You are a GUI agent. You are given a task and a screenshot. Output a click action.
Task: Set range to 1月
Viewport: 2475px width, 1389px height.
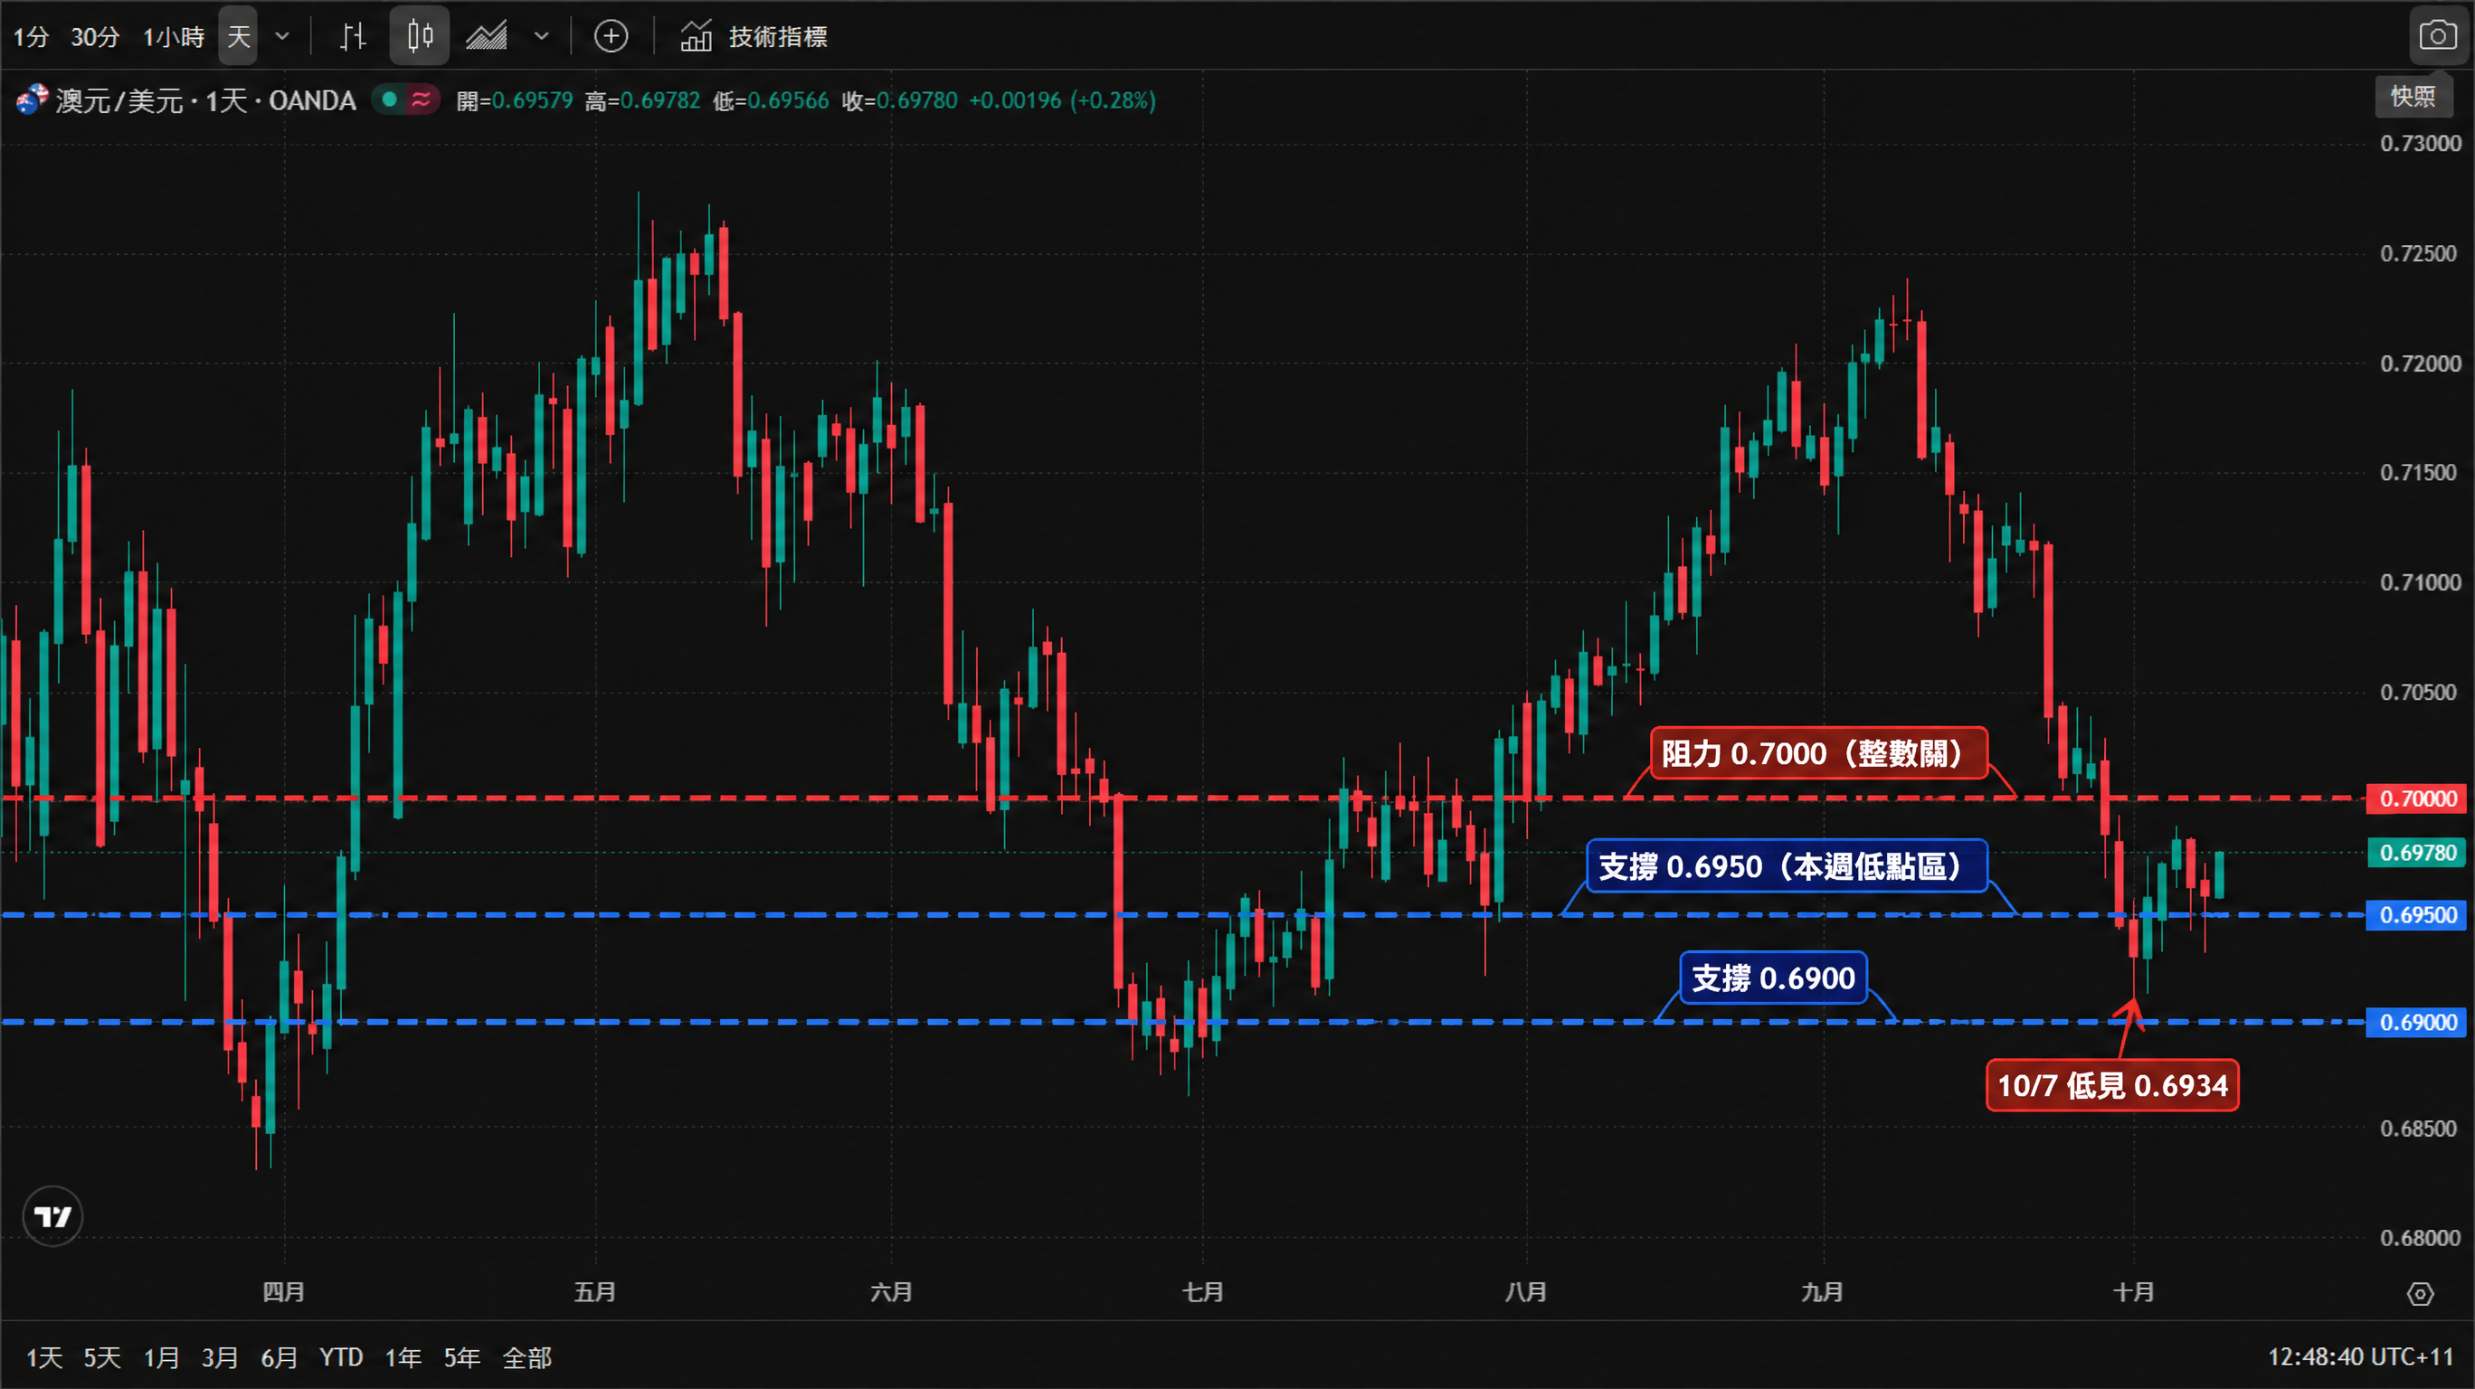(x=161, y=1357)
